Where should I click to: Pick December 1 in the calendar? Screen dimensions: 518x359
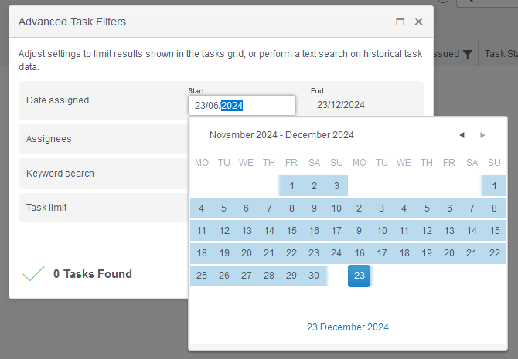click(x=494, y=185)
